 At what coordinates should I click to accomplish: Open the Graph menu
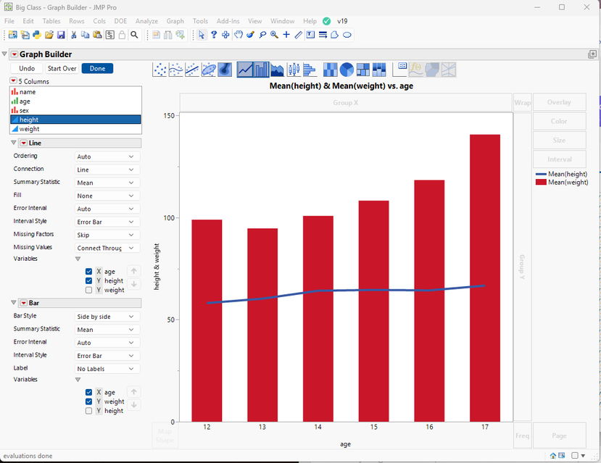pos(175,21)
